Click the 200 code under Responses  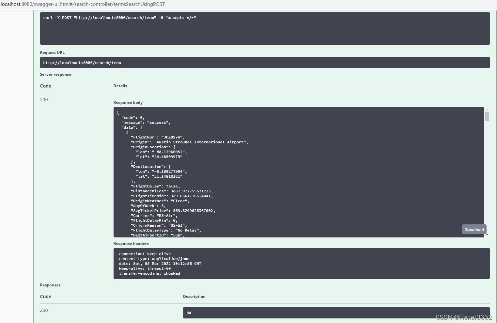44,310
